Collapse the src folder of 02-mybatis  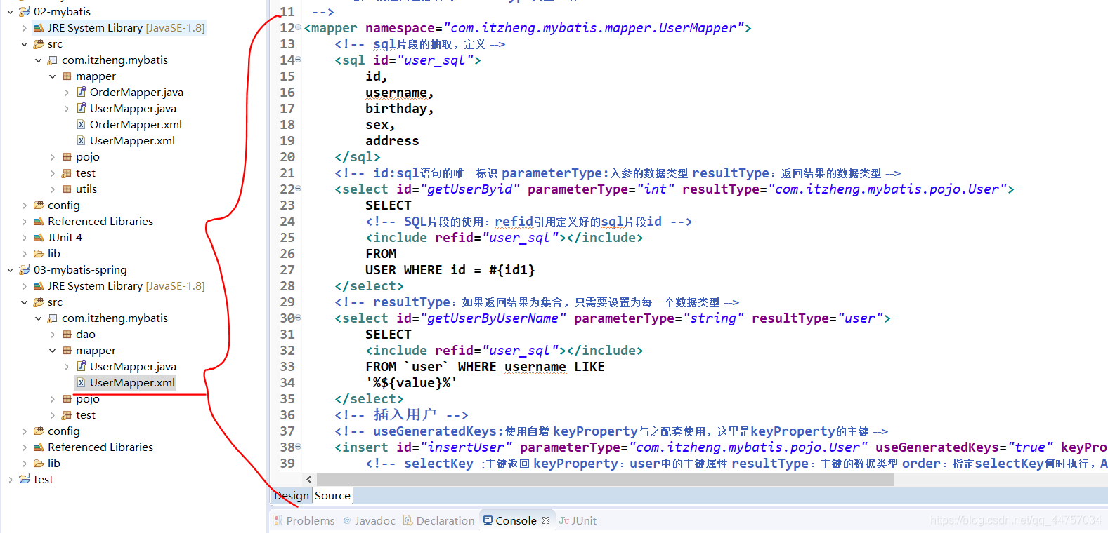coord(25,44)
